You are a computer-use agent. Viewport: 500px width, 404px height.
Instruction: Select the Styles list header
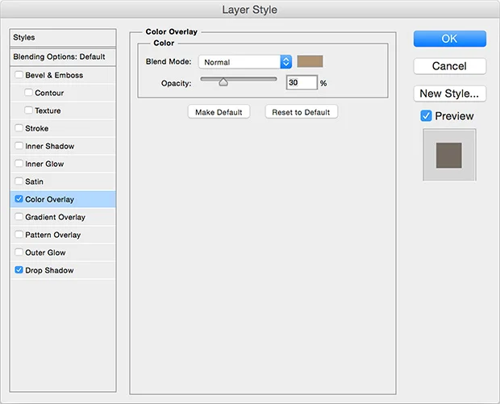coord(63,38)
